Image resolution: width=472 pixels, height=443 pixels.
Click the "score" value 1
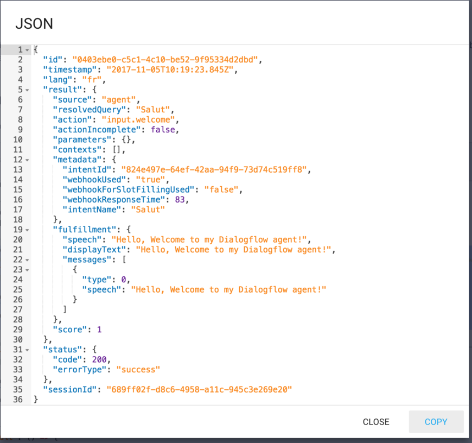(x=100, y=329)
